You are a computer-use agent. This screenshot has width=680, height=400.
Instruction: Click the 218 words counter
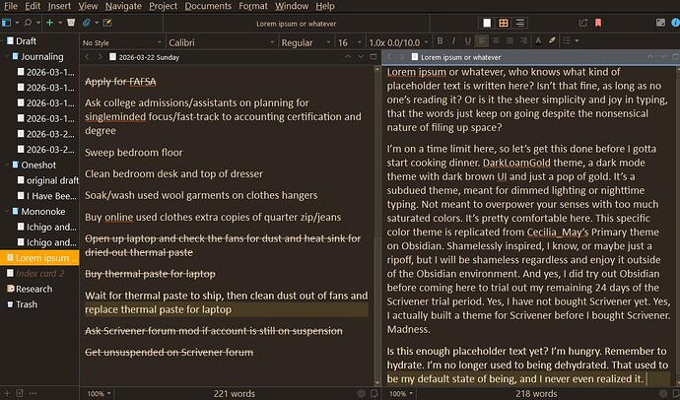(536, 393)
